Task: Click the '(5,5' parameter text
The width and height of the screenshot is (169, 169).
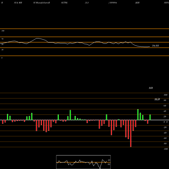Action: click(87, 3)
